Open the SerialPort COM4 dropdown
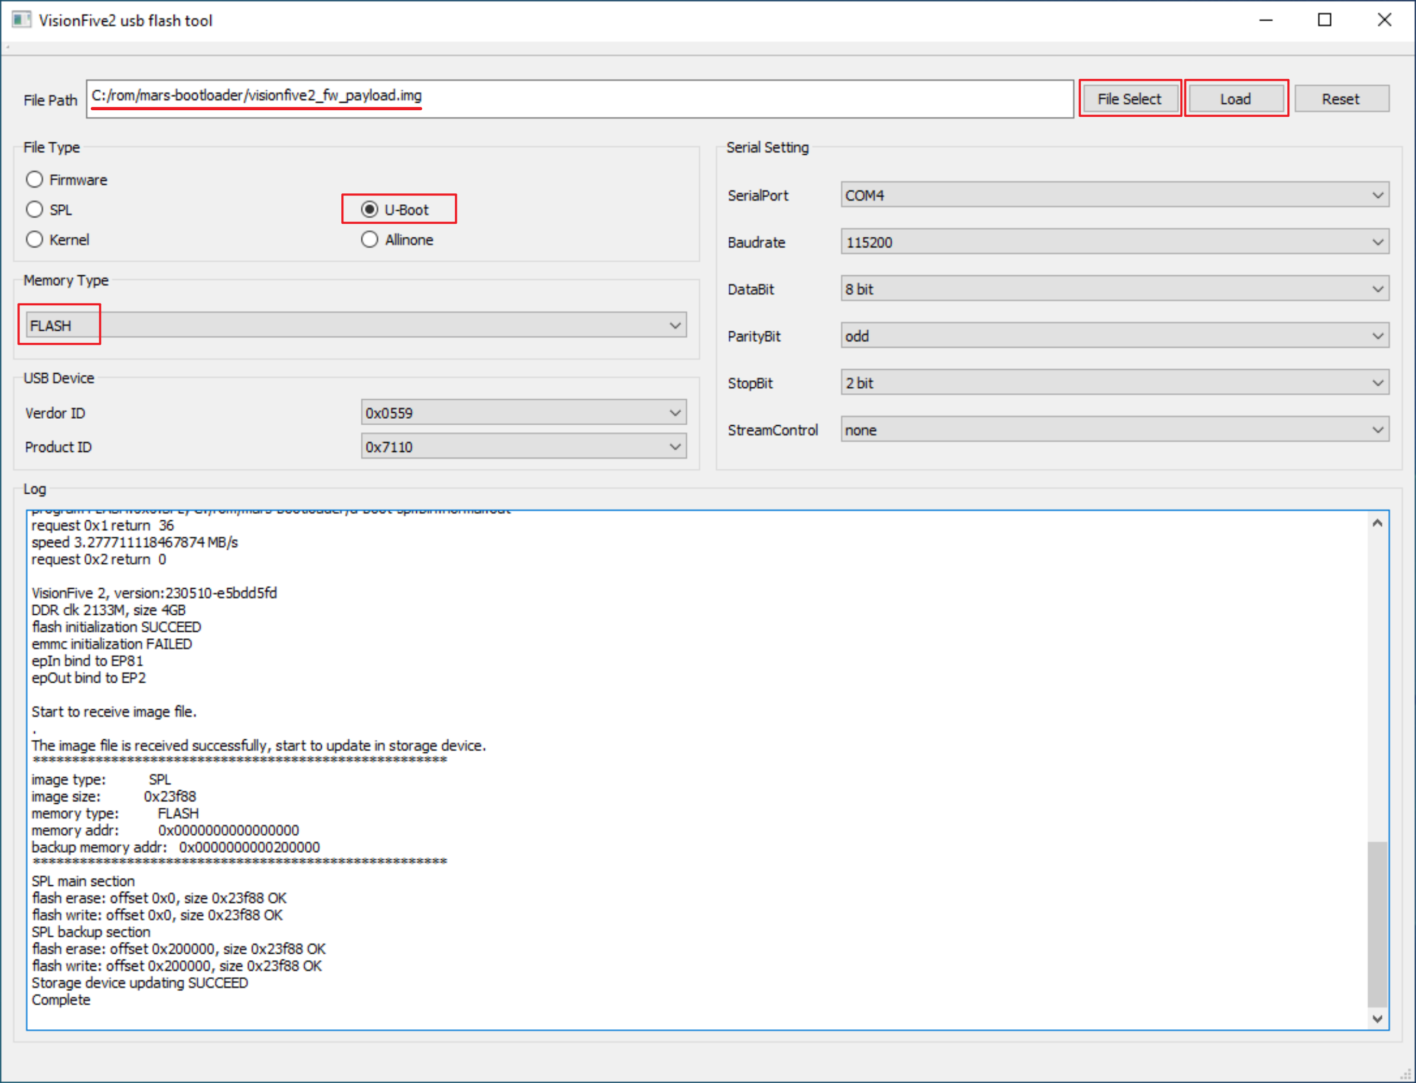 [1115, 194]
